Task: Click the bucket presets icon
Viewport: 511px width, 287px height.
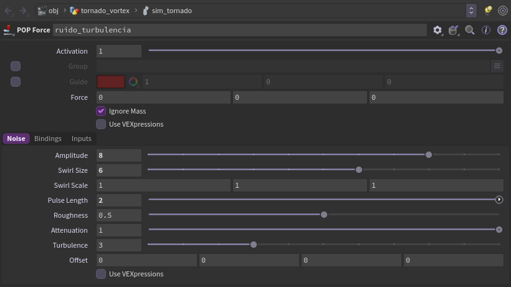Action: (453, 30)
